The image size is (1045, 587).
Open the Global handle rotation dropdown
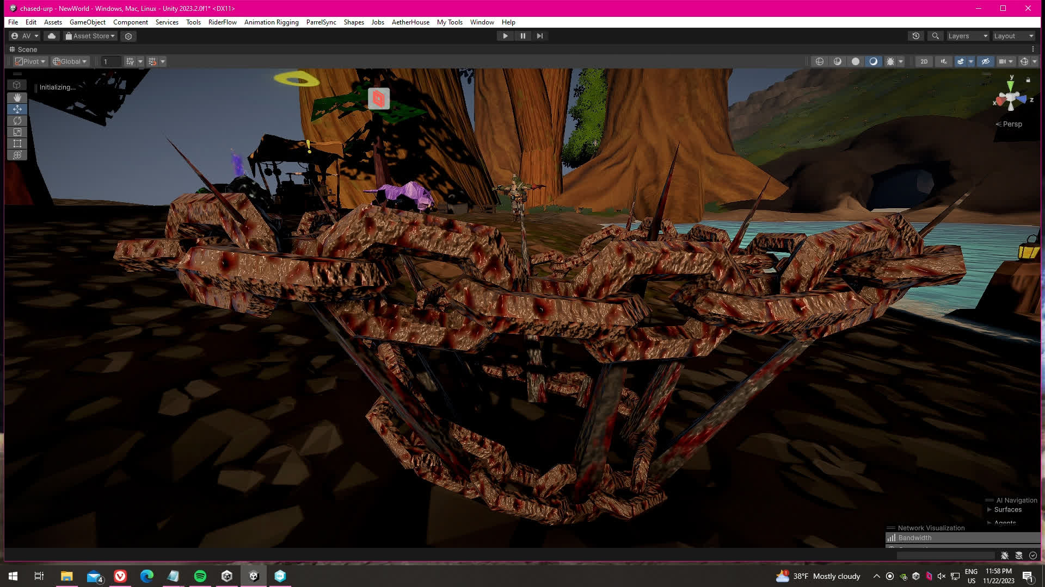pos(70,61)
